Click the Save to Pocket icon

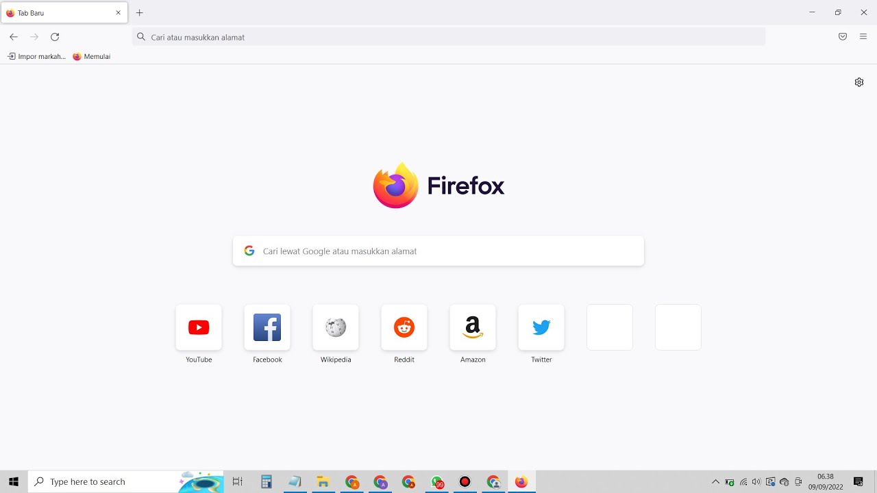coord(843,37)
